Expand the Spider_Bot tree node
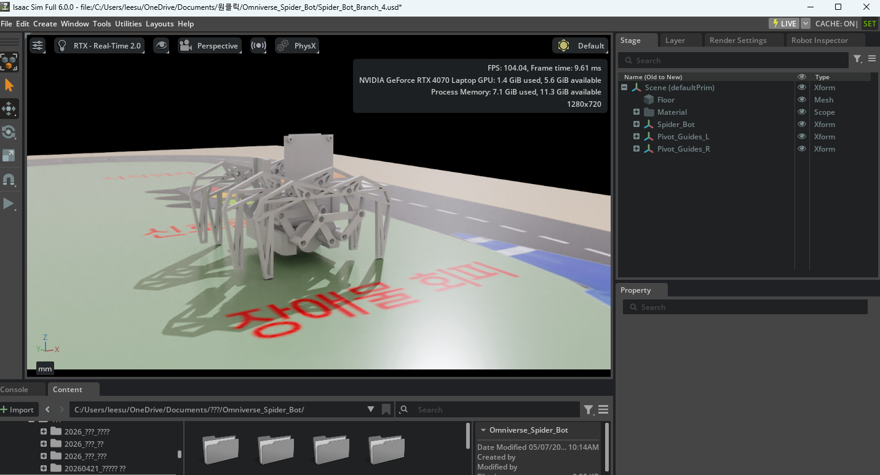The image size is (880, 475). [636, 124]
